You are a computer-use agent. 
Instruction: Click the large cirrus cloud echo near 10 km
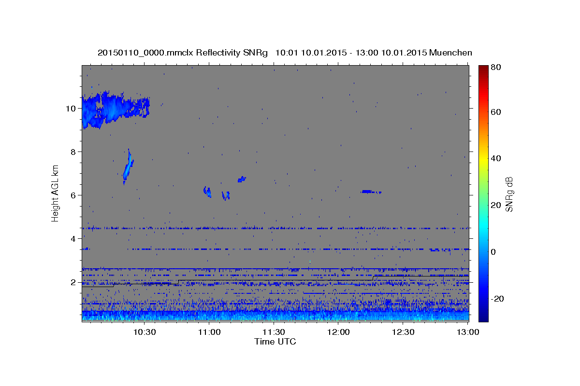tap(115, 109)
